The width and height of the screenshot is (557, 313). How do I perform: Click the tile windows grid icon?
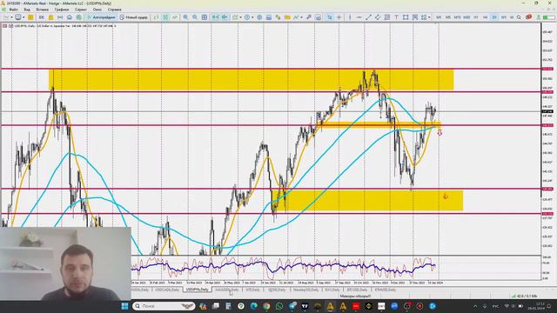coord(205,17)
